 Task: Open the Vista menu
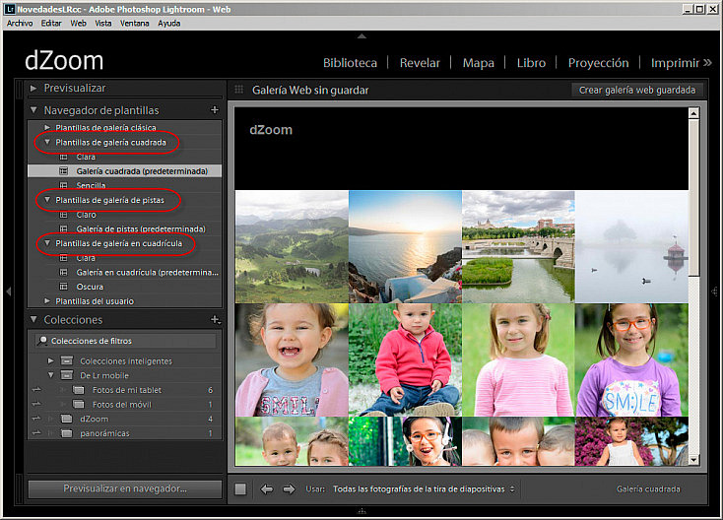pos(103,23)
